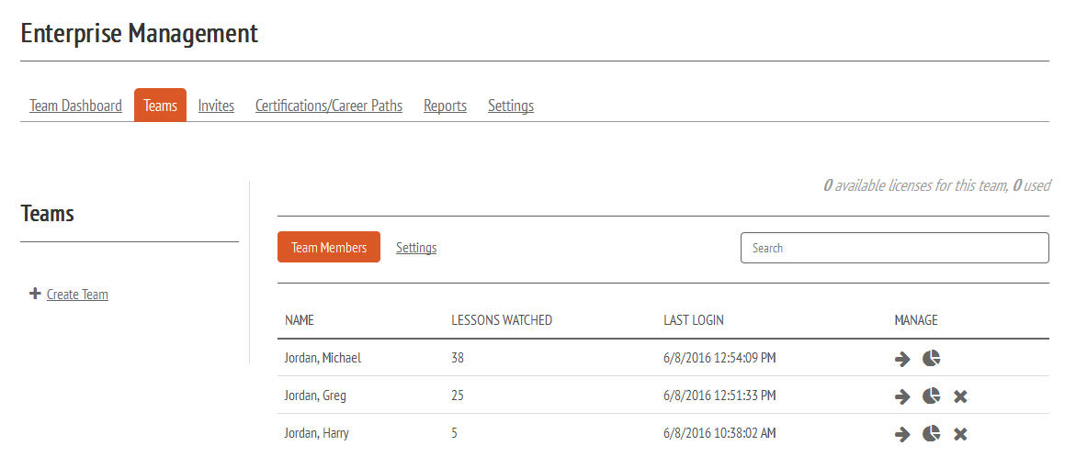The width and height of the screenshot is (1076, 457).
Task: Open pie chart report for Jordan, Michael
Action: tap(931, 359)
